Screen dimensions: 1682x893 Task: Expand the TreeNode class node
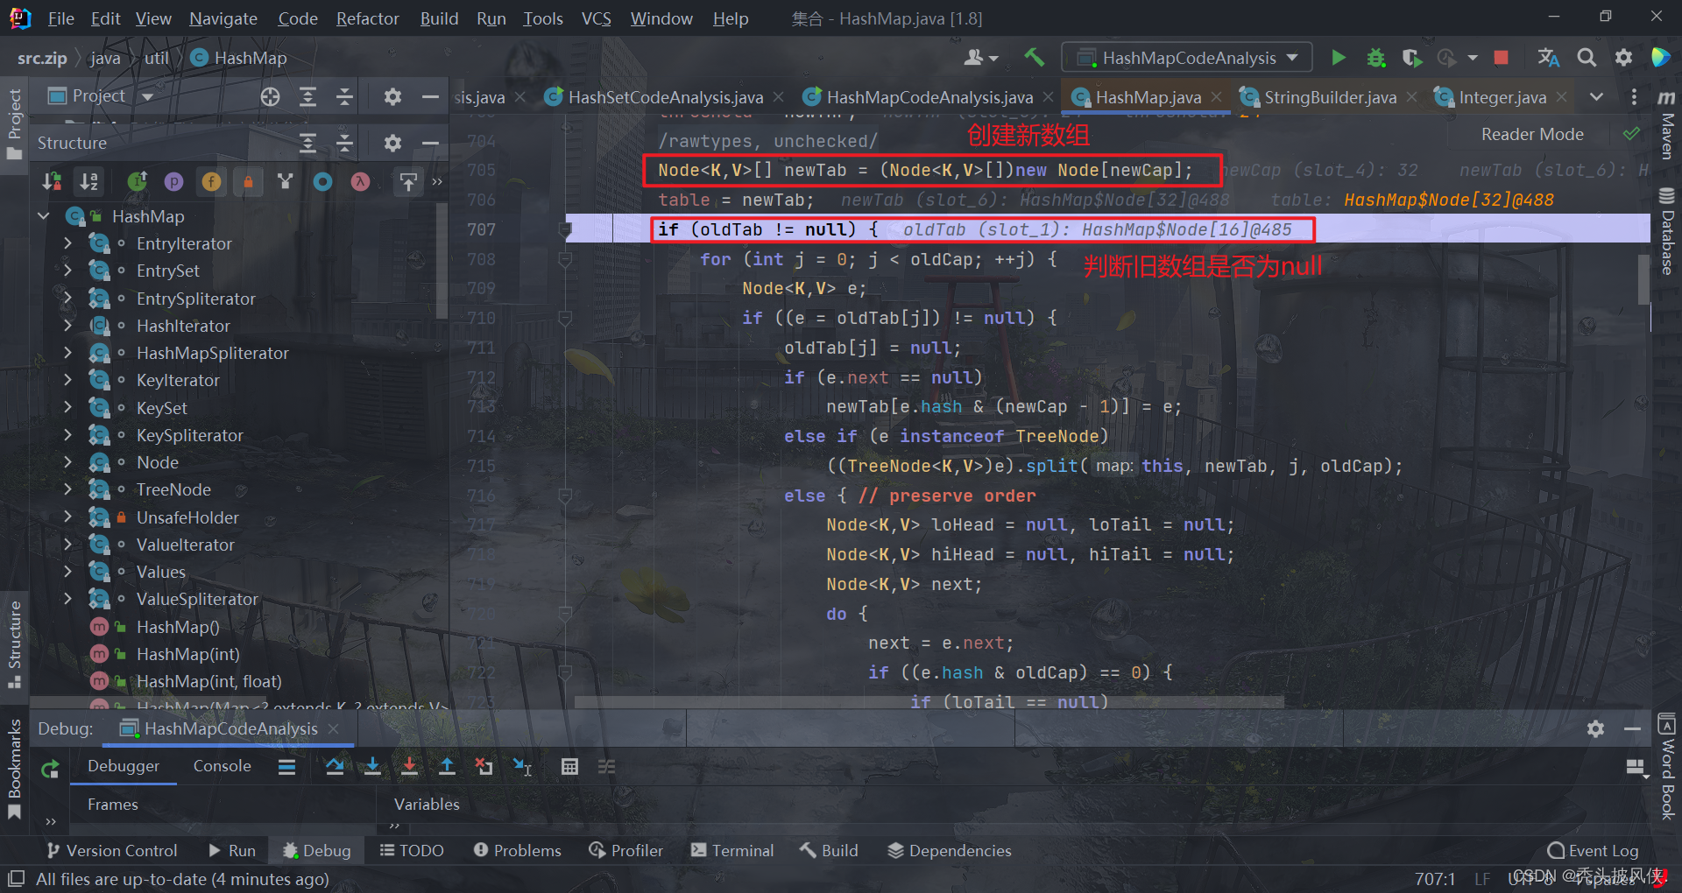click(67, 489)
